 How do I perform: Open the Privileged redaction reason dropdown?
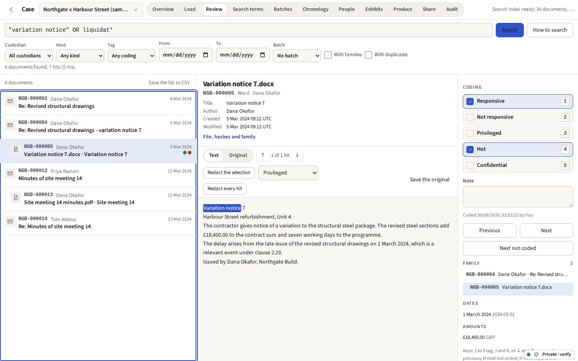[x=288, y=173]
